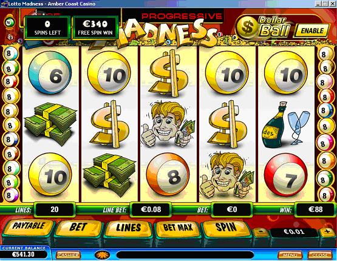Open the Menu at bottom right
The image size is (337, 261).
tap(290, 255)
